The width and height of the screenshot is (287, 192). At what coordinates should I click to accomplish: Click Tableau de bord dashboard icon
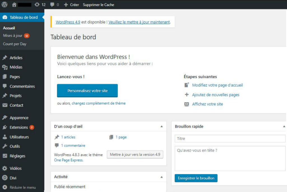click(5, 17)
